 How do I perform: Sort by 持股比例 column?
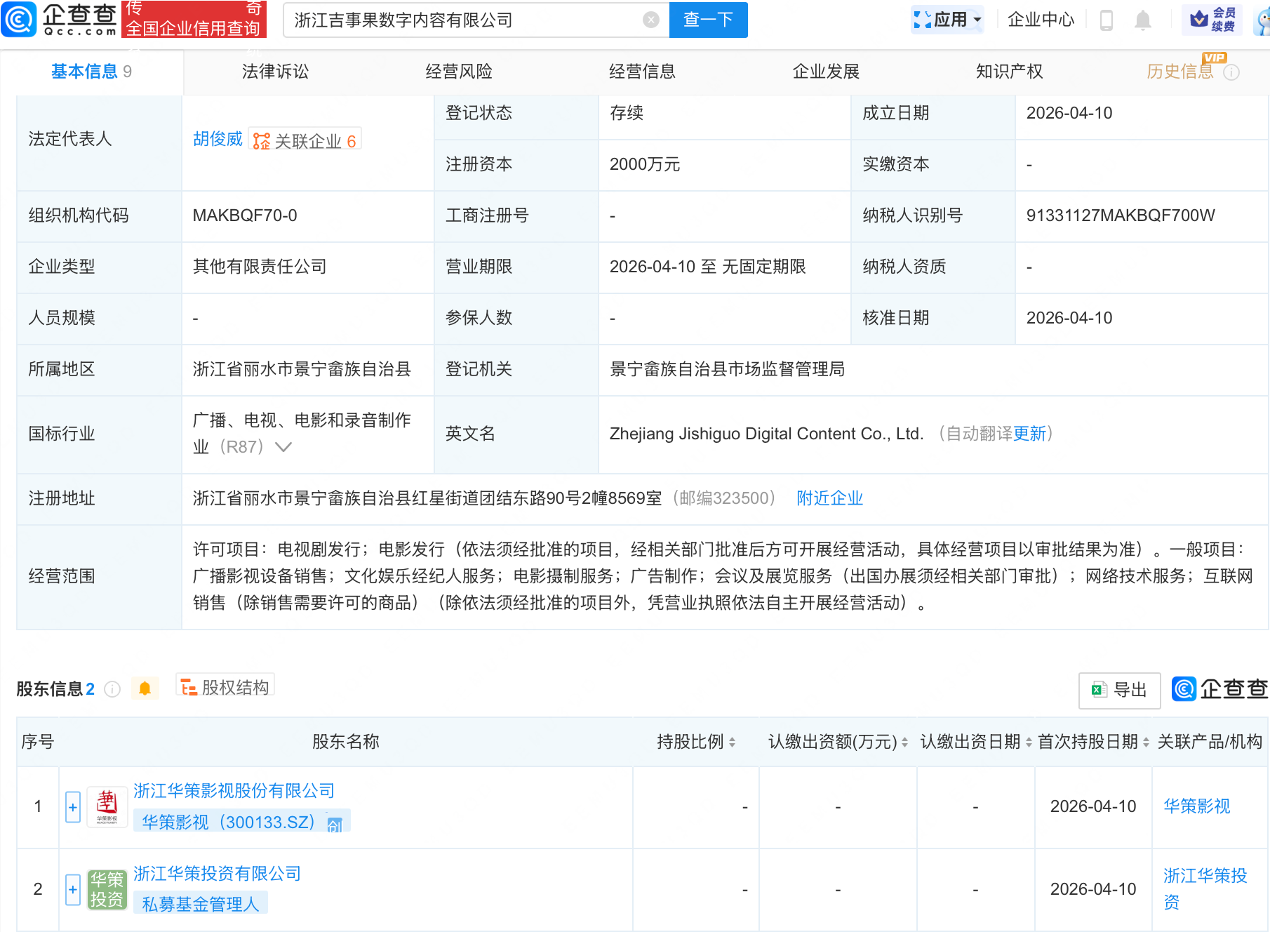coord(732,742)
